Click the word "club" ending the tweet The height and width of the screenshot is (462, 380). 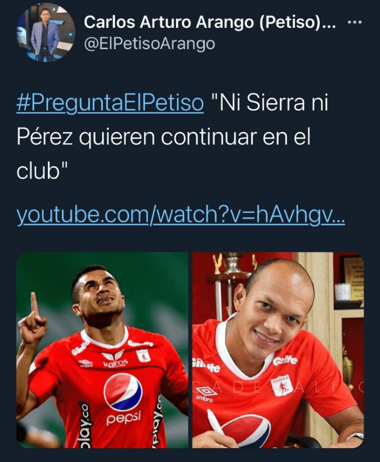coord(38,172)
